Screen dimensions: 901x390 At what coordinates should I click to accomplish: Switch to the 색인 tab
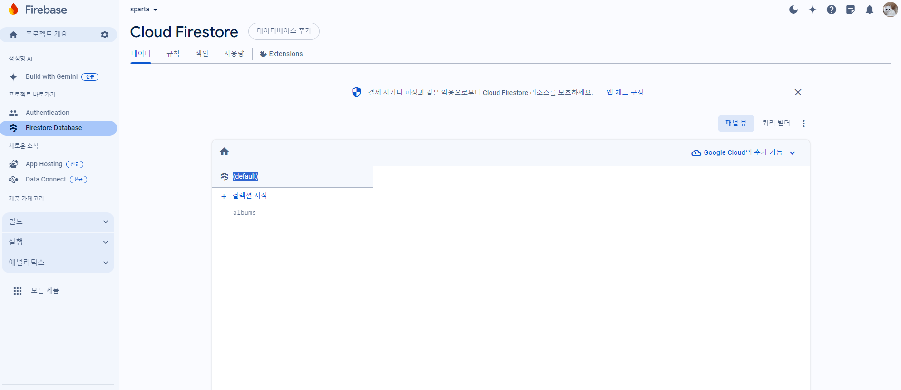(x=202, y=54)
